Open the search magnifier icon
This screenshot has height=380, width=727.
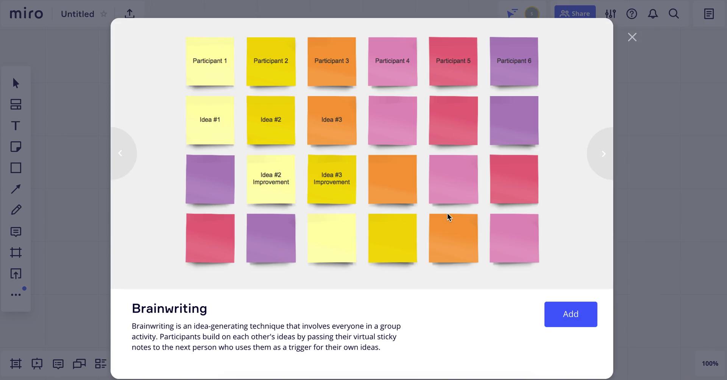(674, 14)
